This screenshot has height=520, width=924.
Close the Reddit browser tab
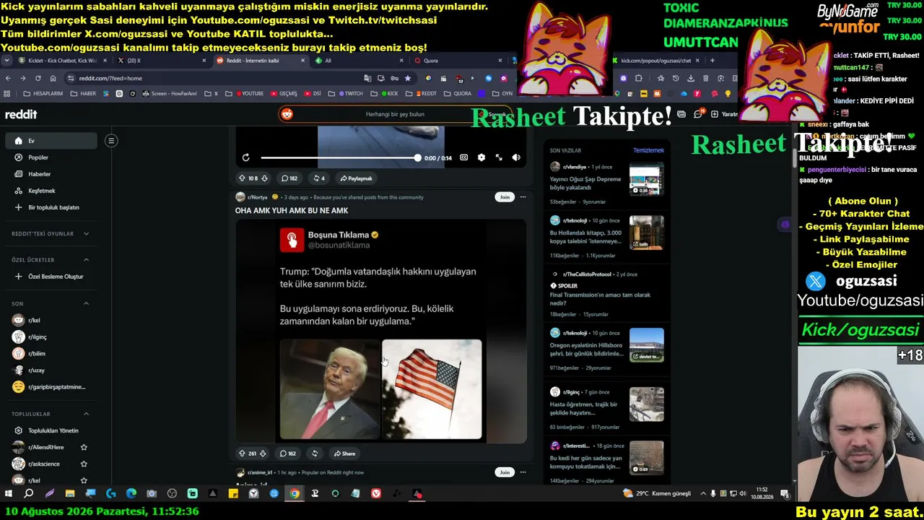coord(302,61)
